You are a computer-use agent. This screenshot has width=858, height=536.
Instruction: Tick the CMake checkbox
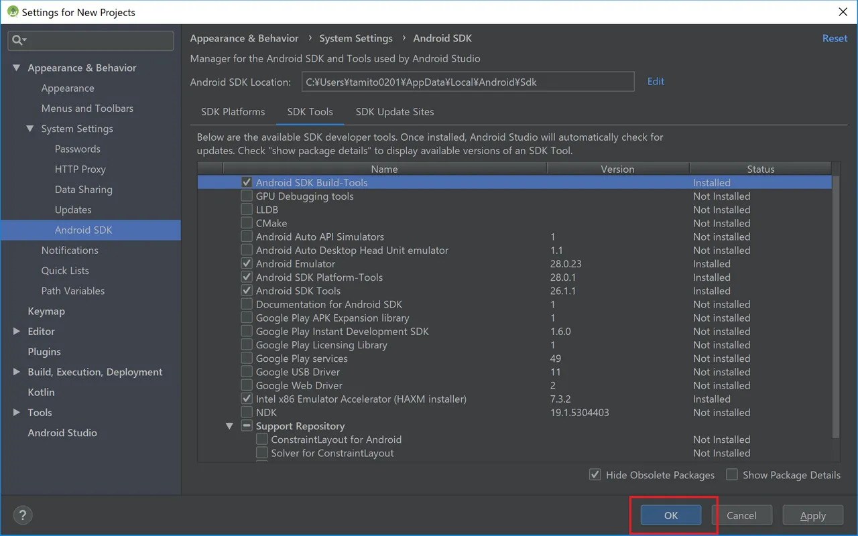[247, 223]
